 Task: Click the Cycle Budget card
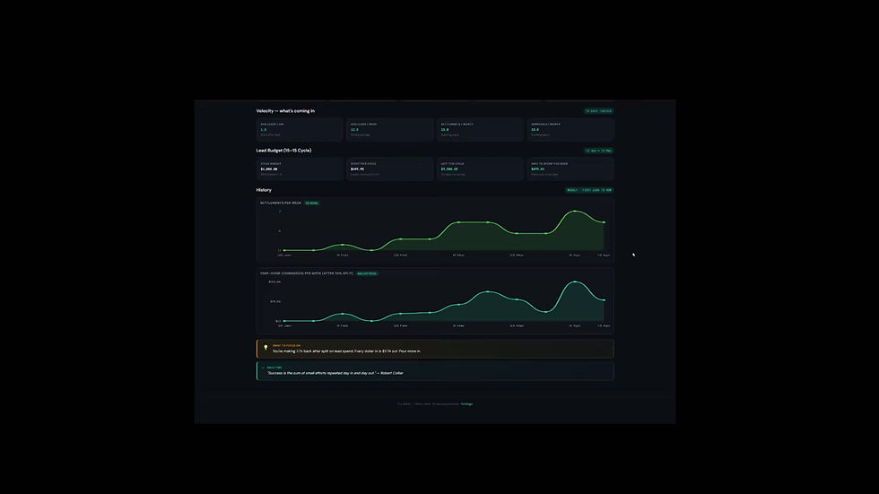tap(300, 169)
